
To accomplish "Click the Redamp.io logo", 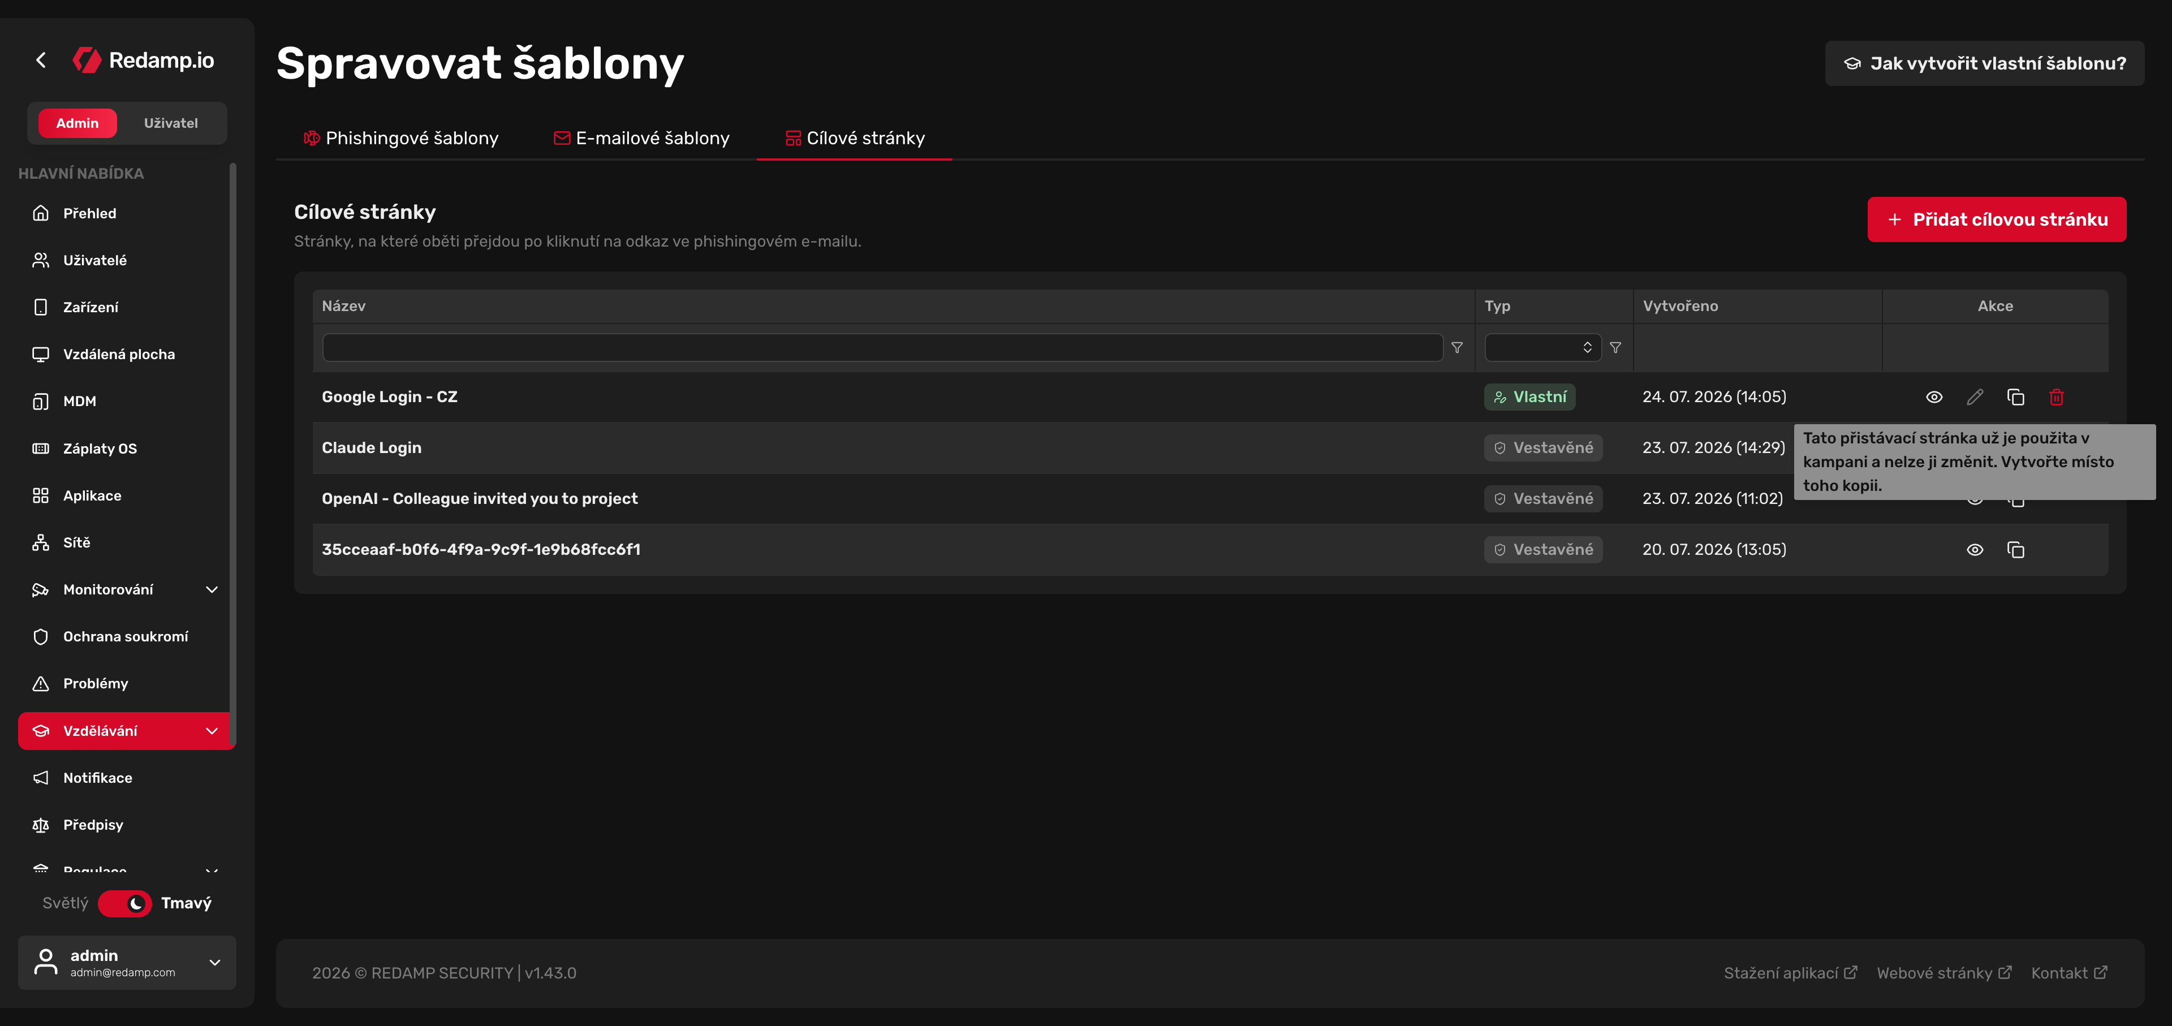I will point(143,60).
